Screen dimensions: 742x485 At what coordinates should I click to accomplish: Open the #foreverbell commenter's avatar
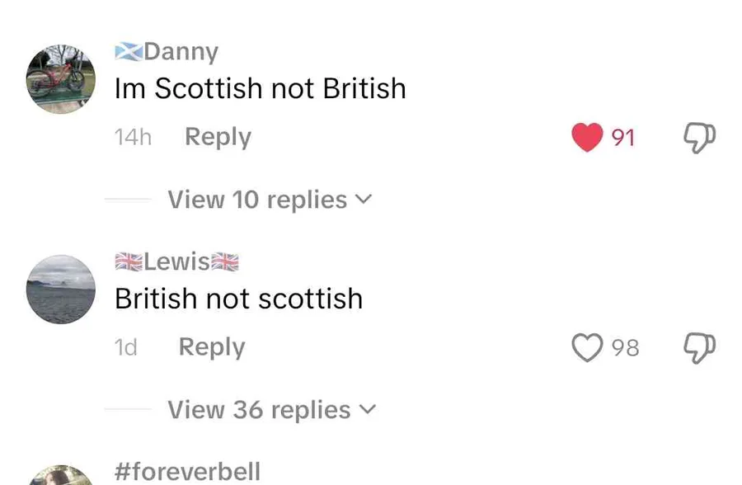[x=61, y=477]
